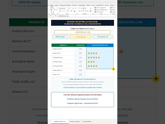
Task: Center cell text horizontally
Action: point(81,11)
